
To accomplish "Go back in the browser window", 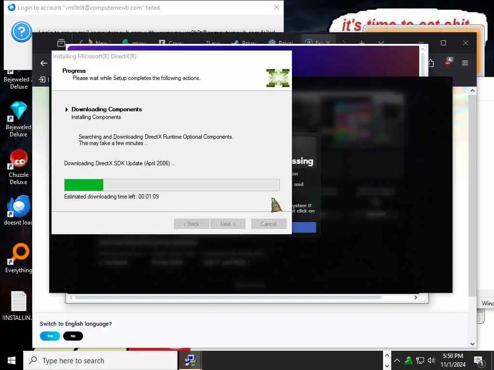I will tap(44, 63).
